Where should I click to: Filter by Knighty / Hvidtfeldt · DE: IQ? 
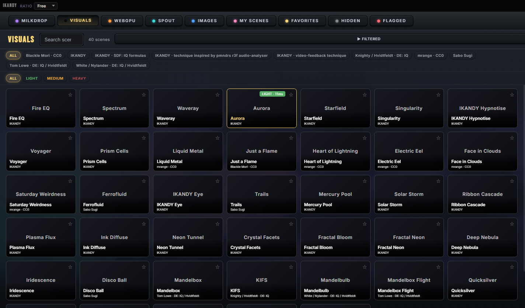pyautogui.click(x=382, y=55)
